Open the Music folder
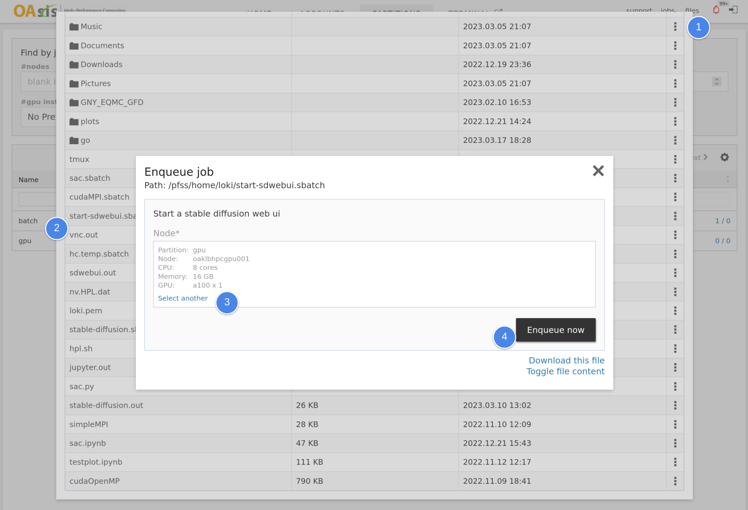Screen dimensions: 748x510 [x=86, y=27]
